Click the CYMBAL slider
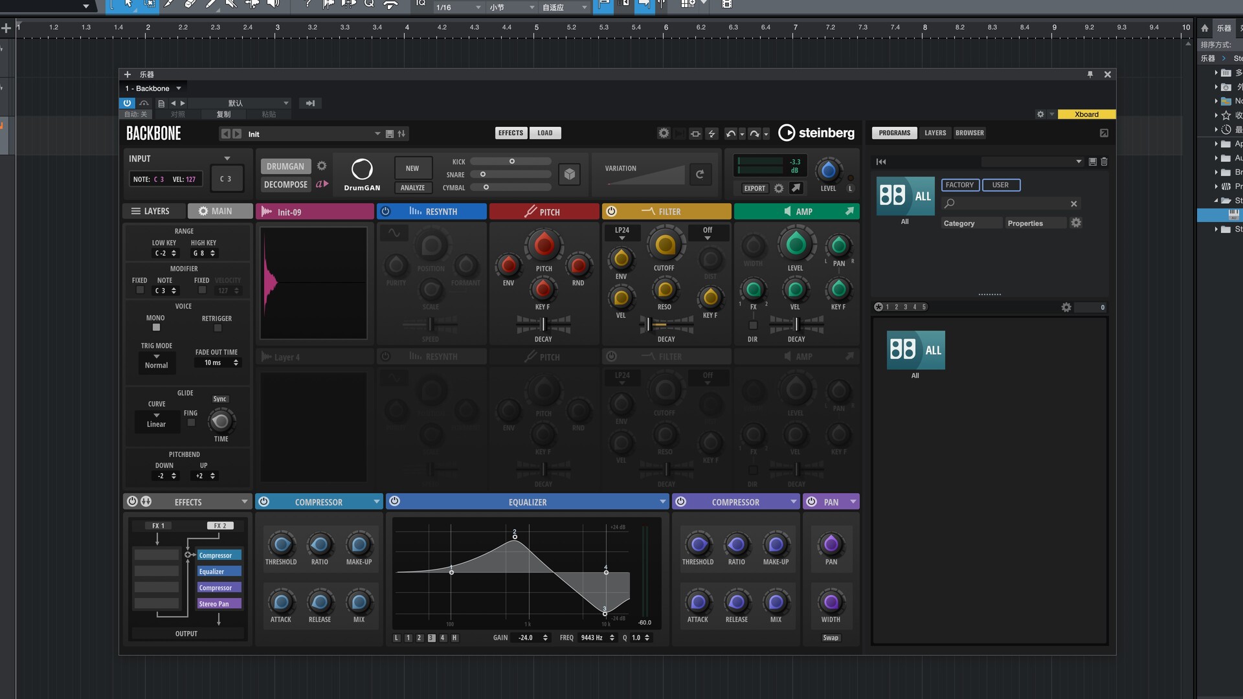The image size is (1243, 699). pyautogui.click(x=511, y=187)
